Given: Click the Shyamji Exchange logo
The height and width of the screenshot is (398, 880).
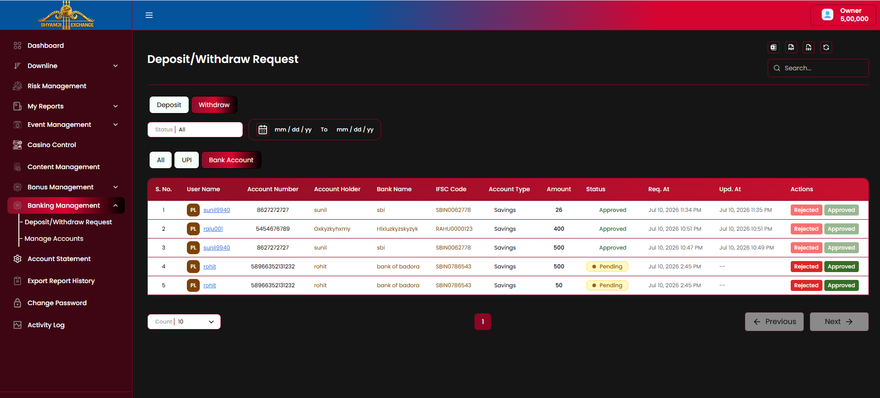Looking at the screenshot, I should (66, 15).
